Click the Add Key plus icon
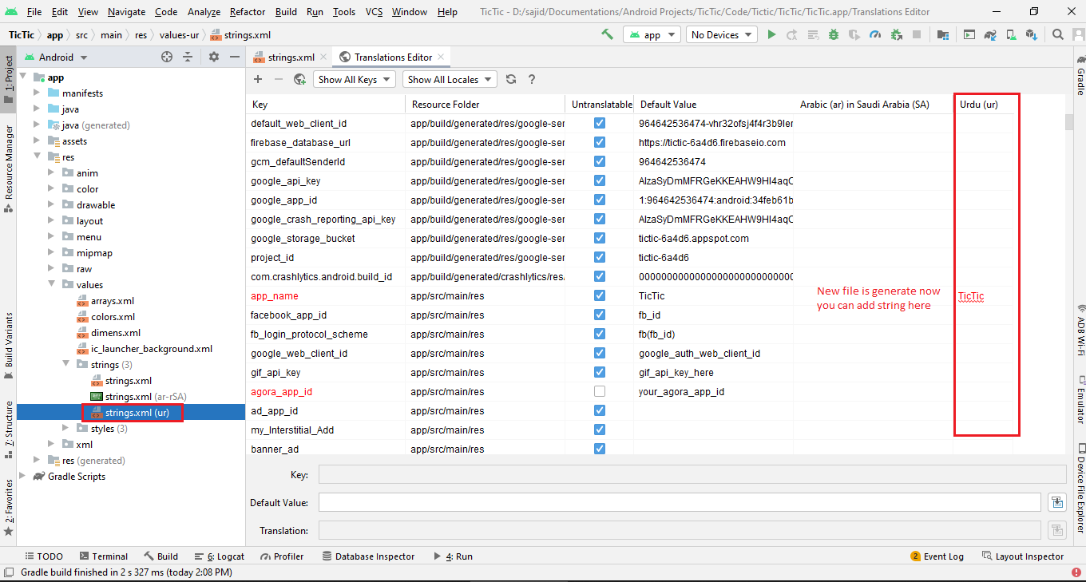 click(x=258, y=79)
